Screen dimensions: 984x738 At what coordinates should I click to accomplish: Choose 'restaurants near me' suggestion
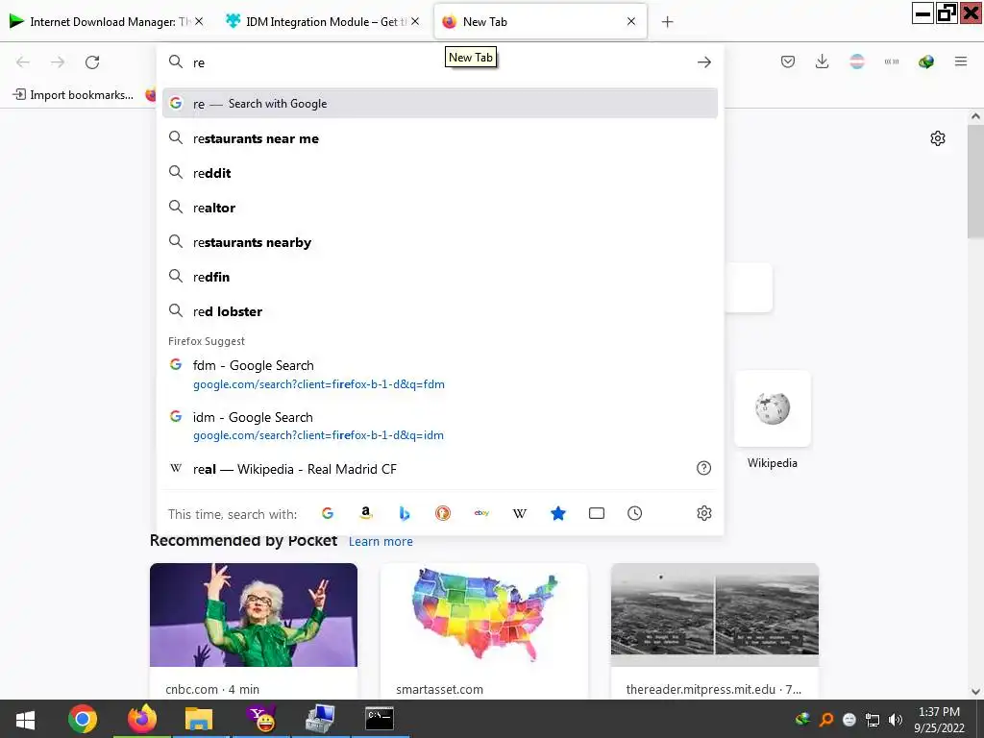[x=440, y=138]
